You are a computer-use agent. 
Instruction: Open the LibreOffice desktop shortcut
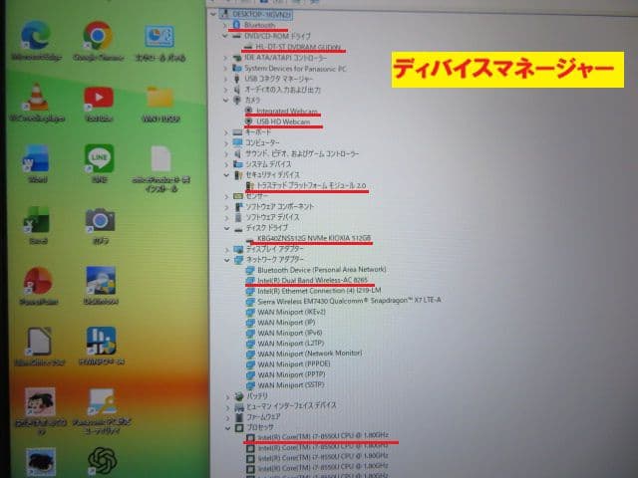39,343
